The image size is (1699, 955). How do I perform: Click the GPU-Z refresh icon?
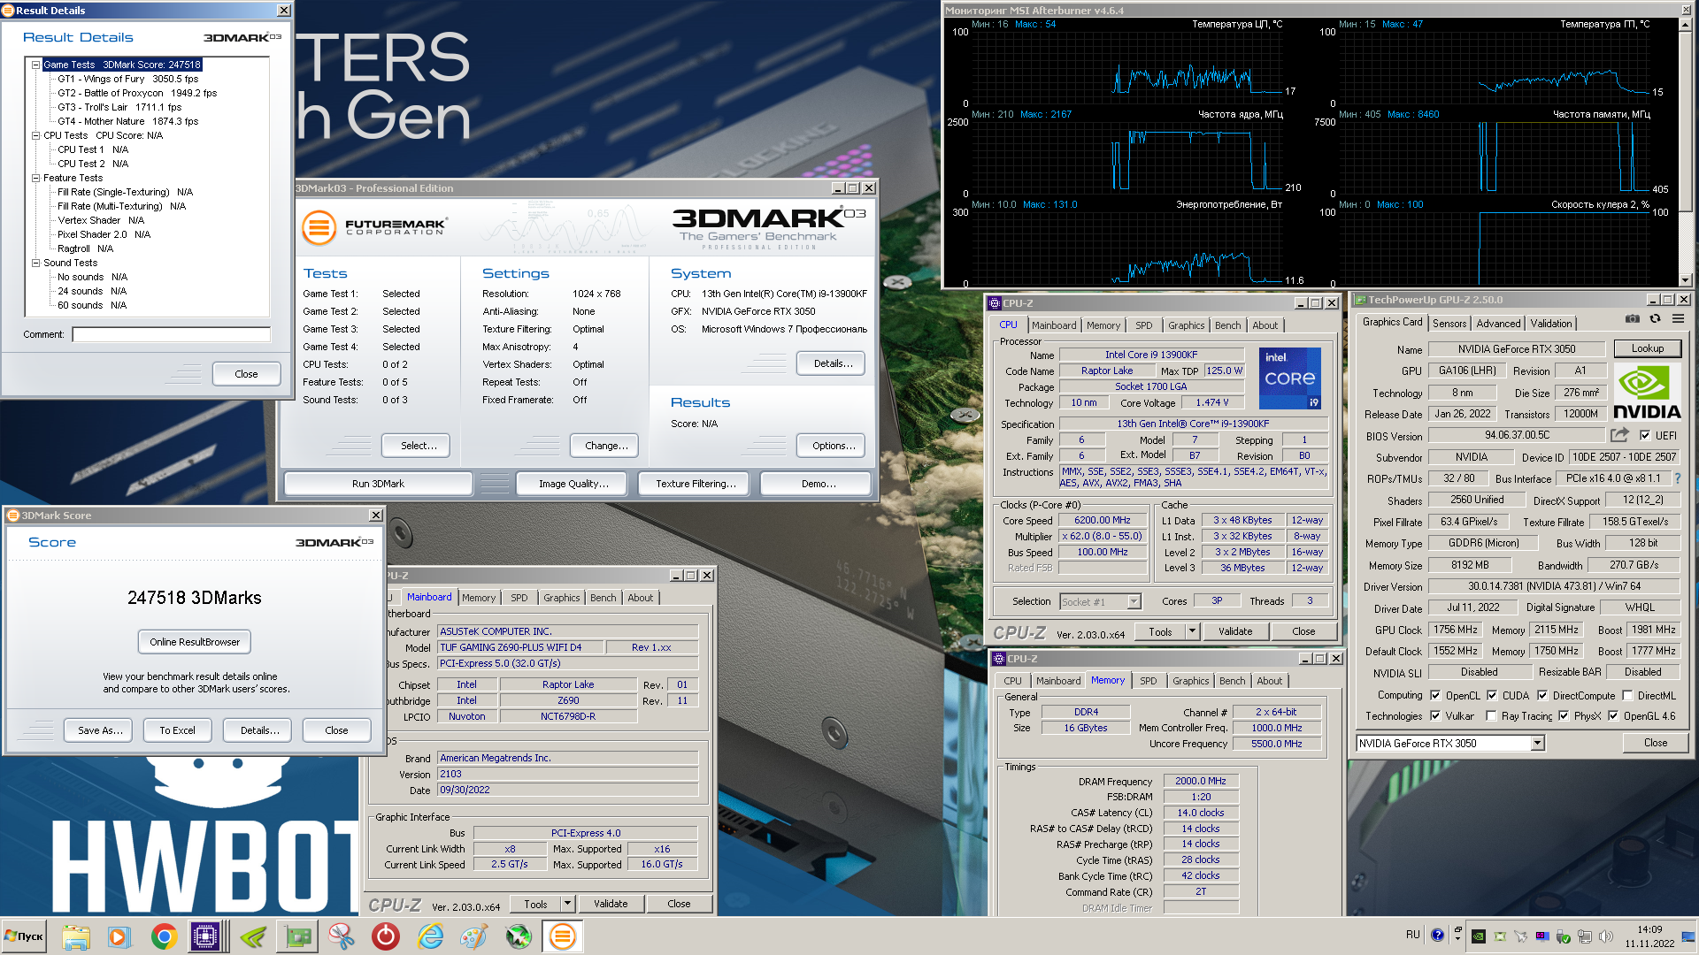click(1655, 319)
